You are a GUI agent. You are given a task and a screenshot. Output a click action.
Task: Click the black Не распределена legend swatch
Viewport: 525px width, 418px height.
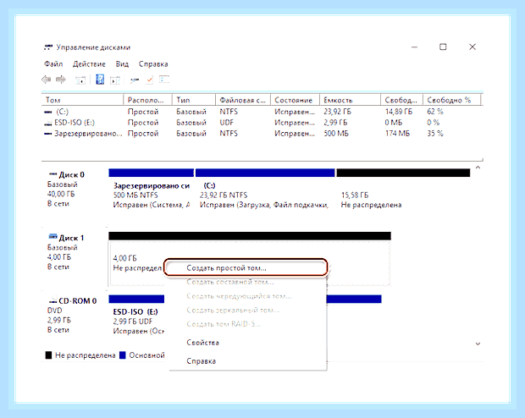(48, 355)
